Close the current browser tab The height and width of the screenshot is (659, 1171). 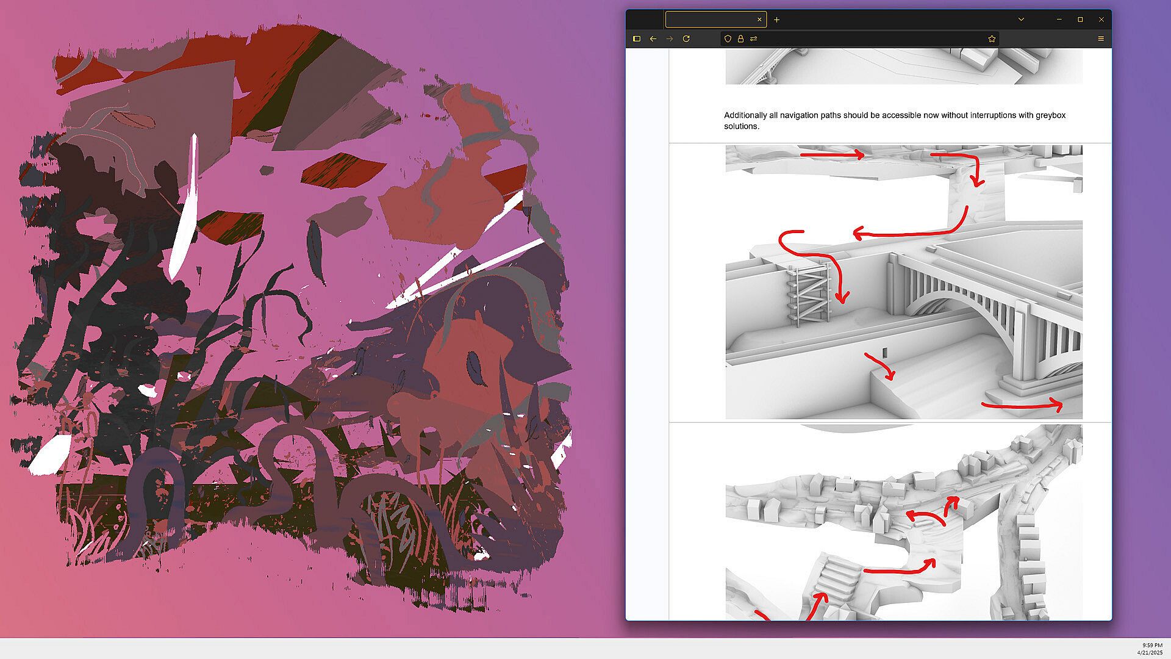759,20
